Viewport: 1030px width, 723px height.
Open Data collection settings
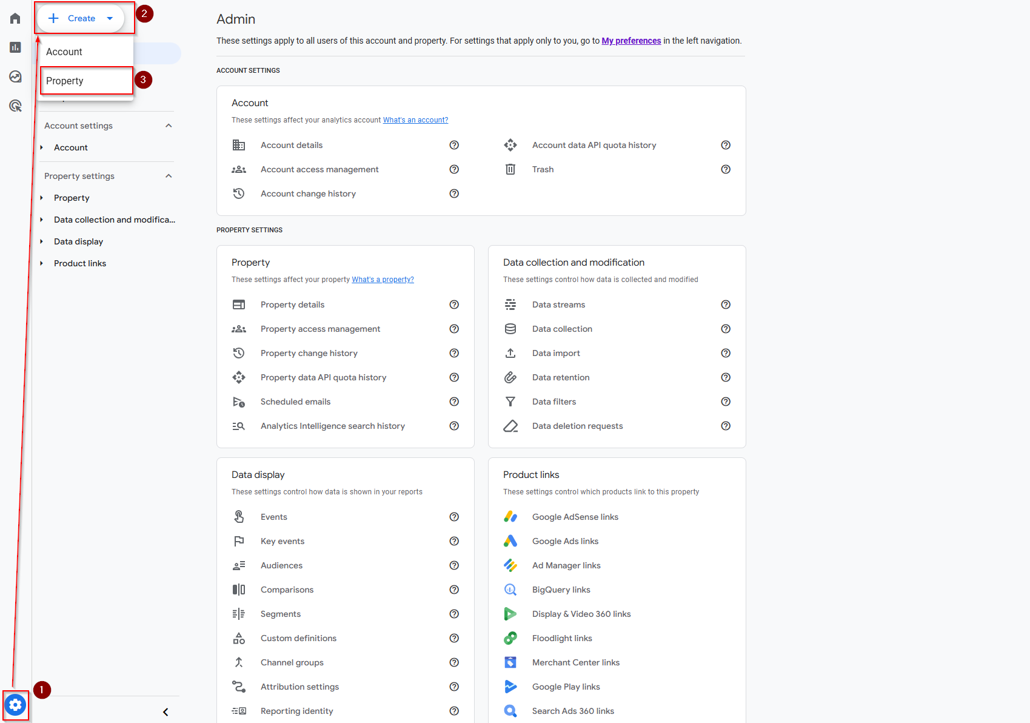coord(562,329)
